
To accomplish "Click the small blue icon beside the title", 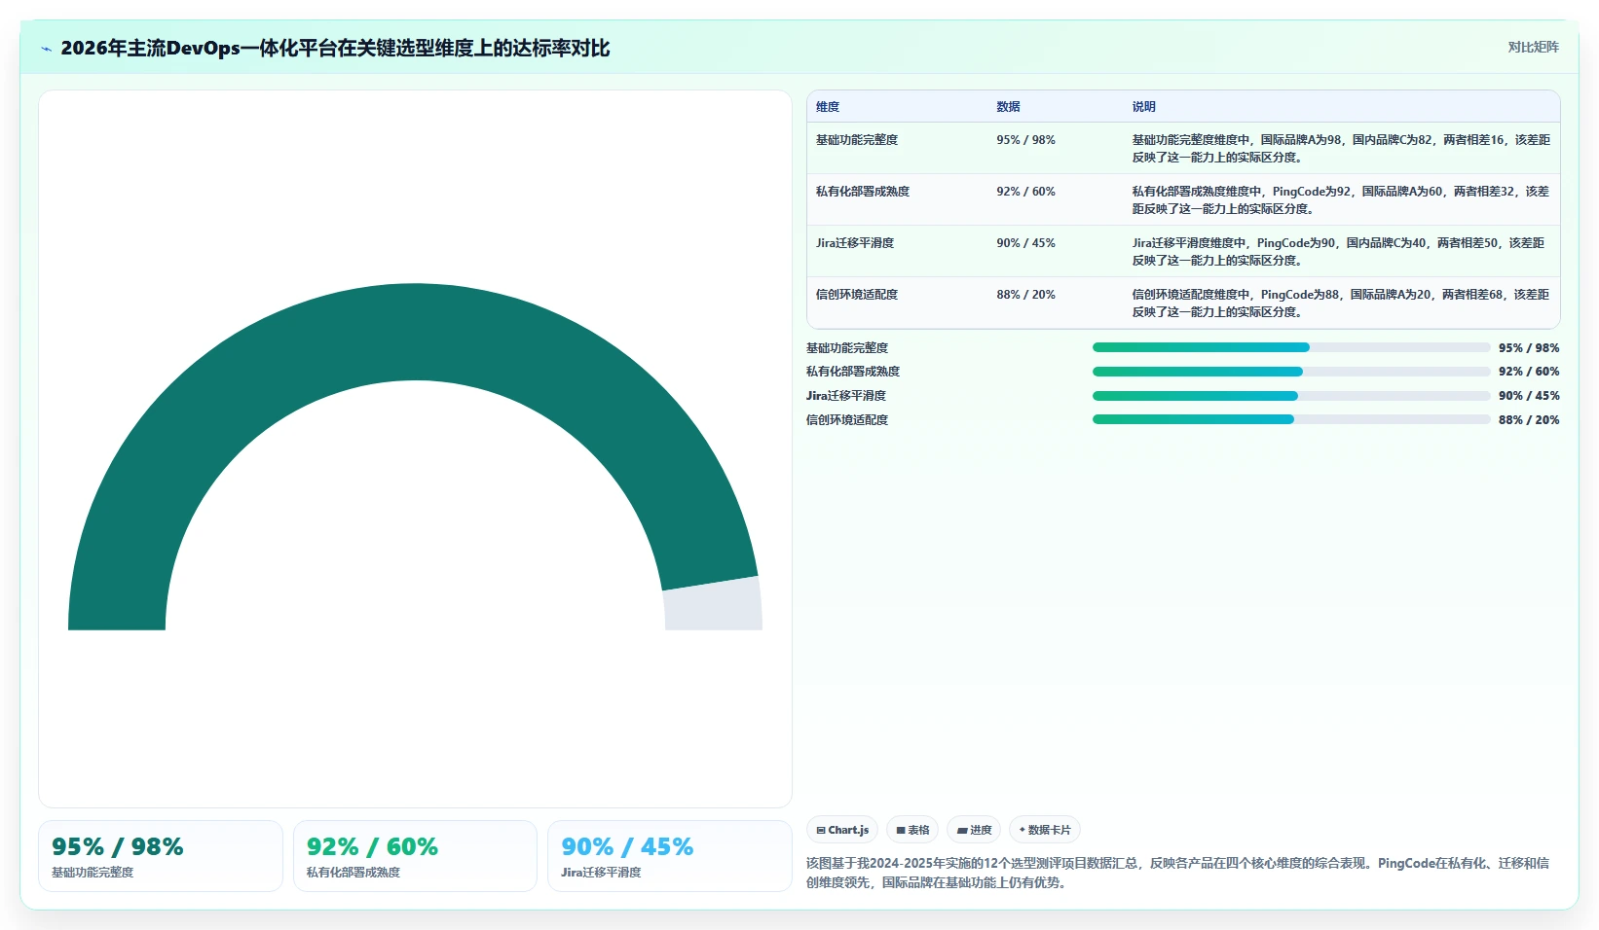I will (46, 49).
